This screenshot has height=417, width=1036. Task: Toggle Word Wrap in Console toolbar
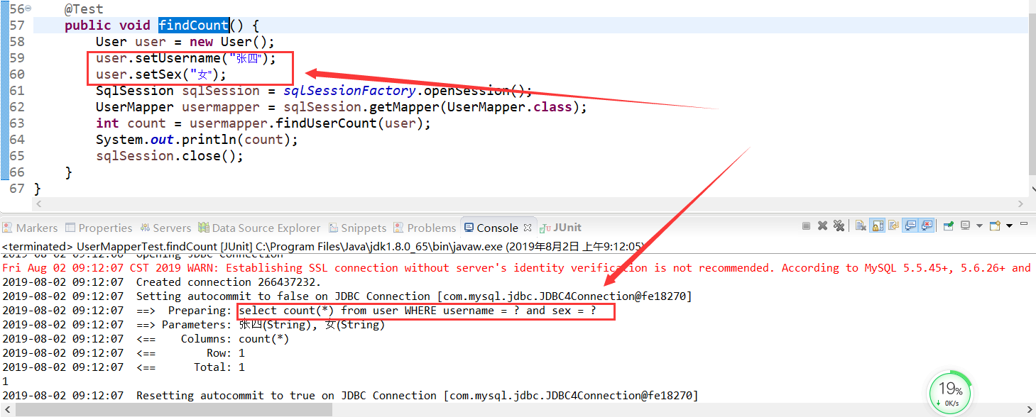tap(893, 226)
